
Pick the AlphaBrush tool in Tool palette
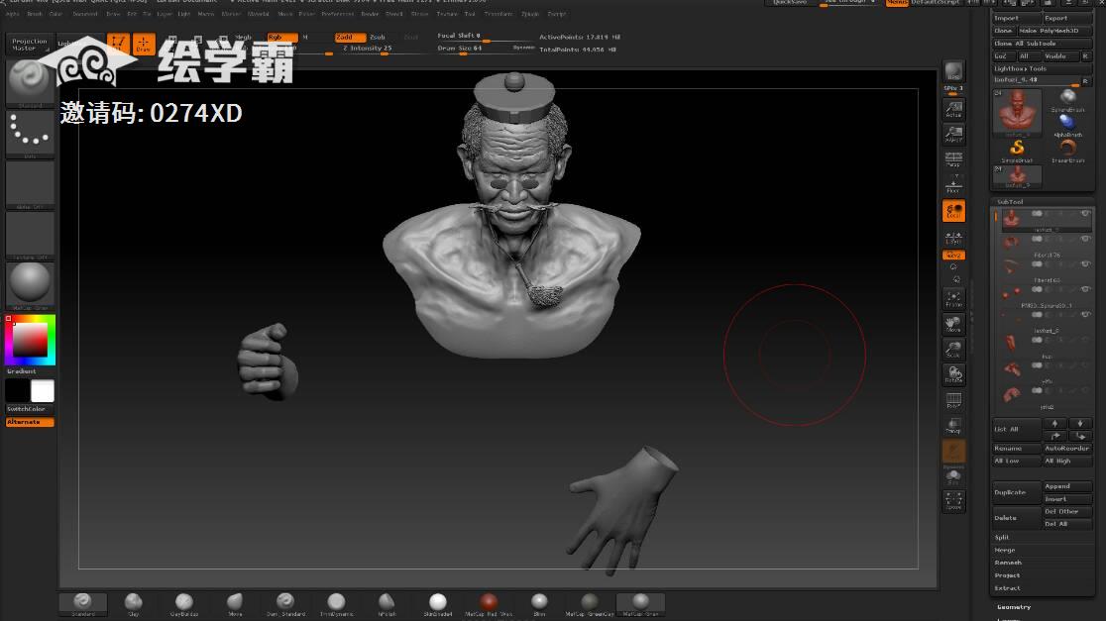(1067, 125)
